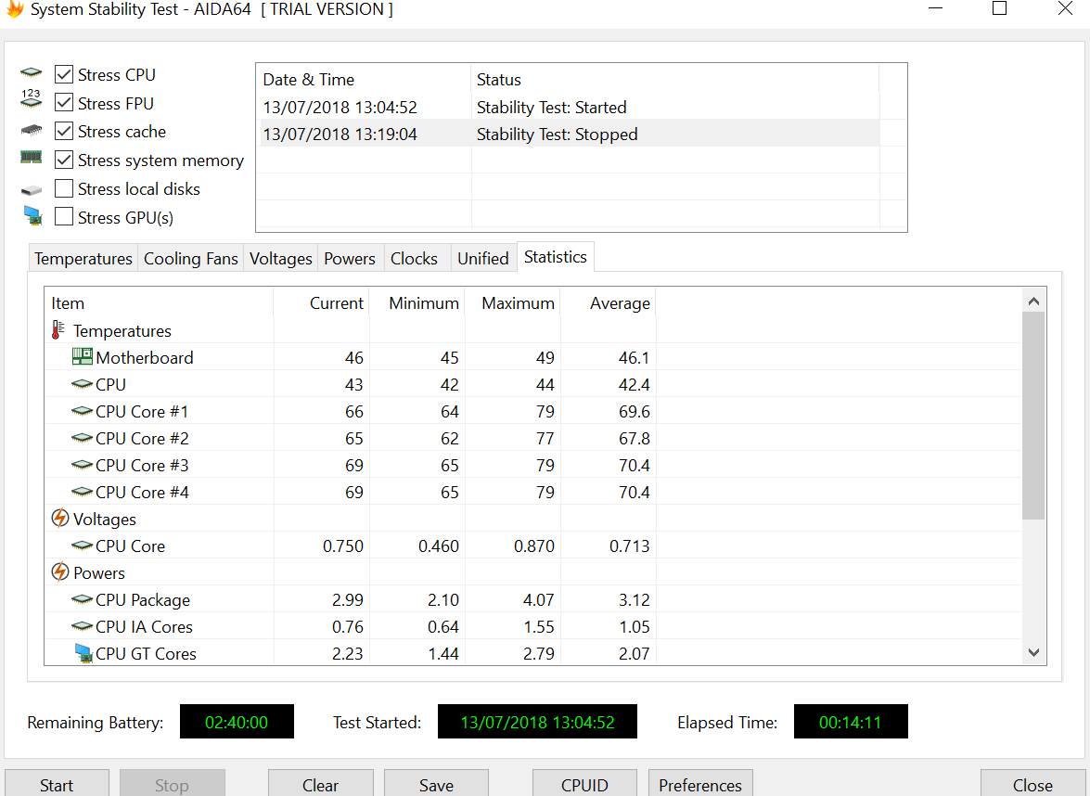Image resolution: width=1090 pixels, height=796 pixels.
Task: Switch to the Cooling Fans tab
Action: [190, 259]
